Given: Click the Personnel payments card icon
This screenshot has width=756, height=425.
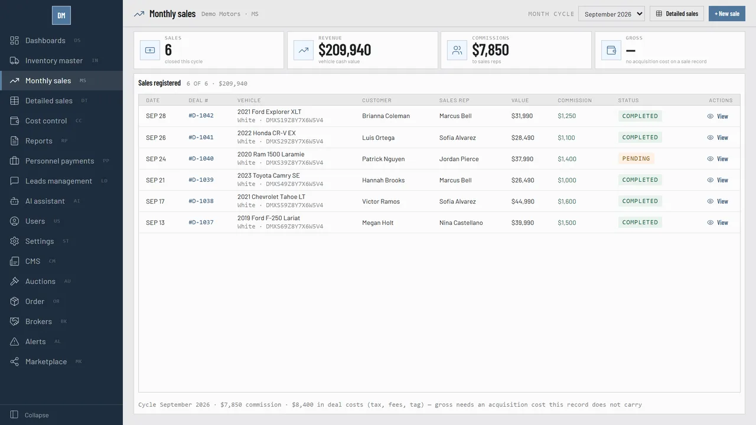Looking at the screenshot, I should (14, 161).
